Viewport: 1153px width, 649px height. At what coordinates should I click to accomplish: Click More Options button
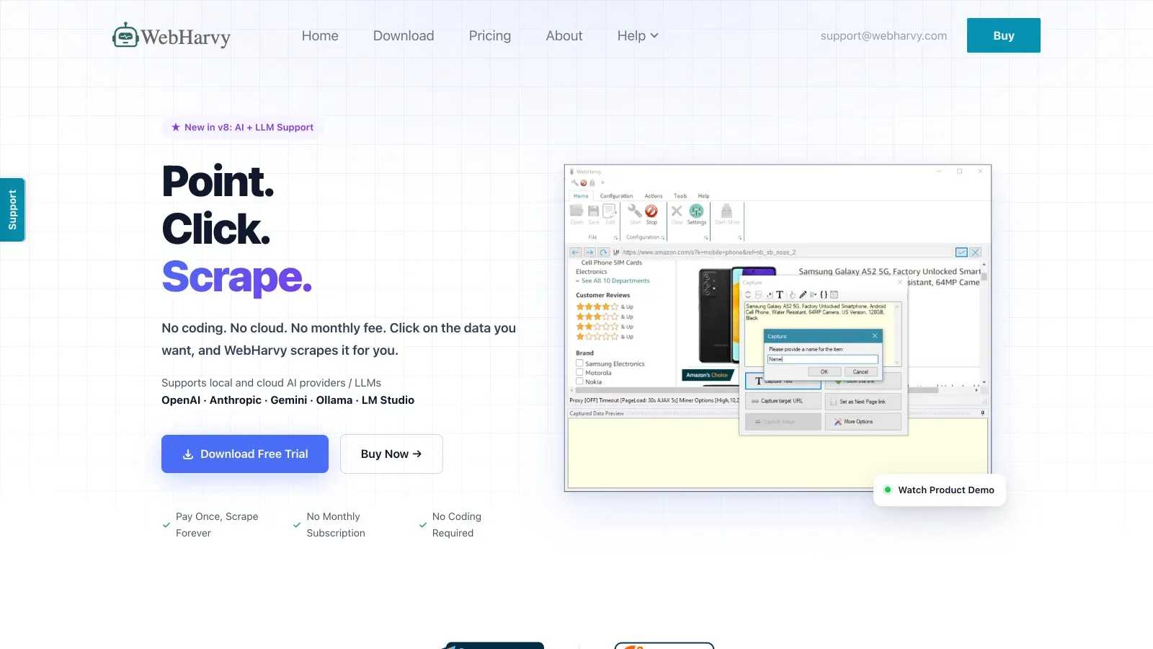coord(863,422)
